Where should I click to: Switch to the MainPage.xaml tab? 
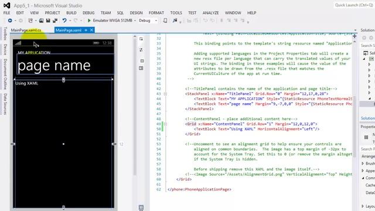69,30
